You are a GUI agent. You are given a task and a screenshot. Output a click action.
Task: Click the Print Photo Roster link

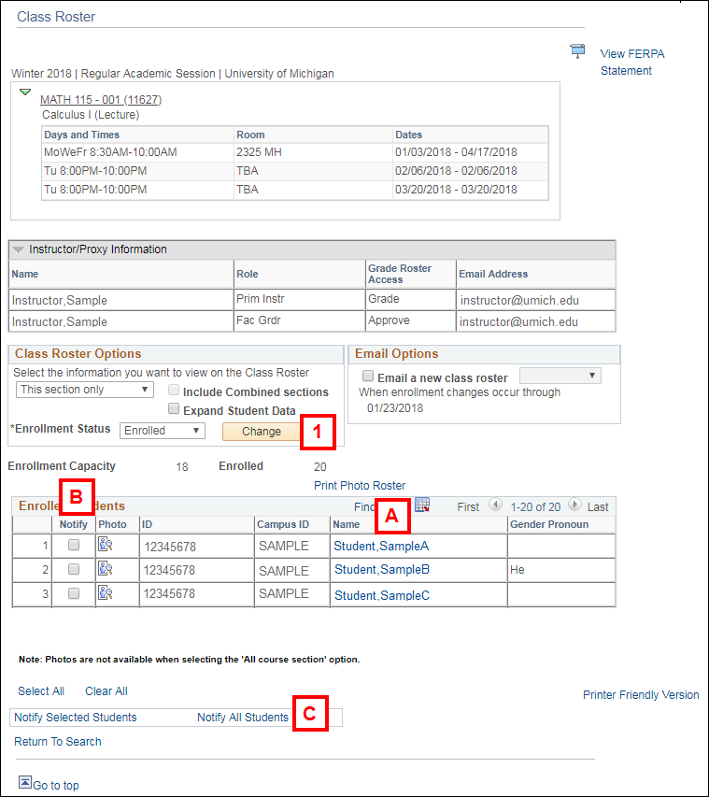coord(360,486)
